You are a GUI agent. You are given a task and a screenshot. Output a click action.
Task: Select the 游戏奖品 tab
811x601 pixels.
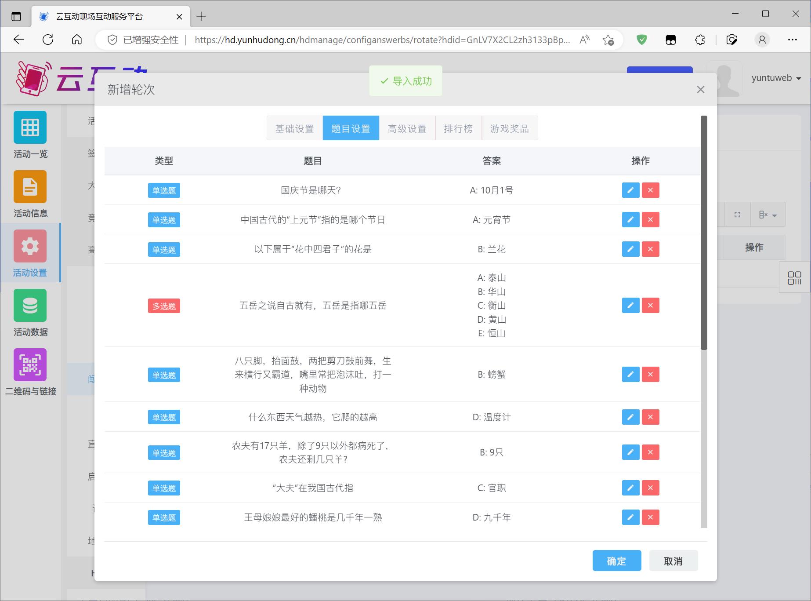(x=509, y=128)
